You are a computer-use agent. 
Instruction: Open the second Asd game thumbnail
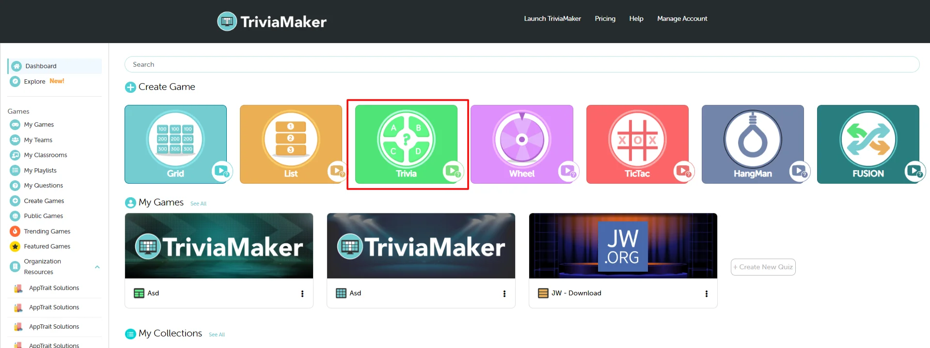pos(421,246)
